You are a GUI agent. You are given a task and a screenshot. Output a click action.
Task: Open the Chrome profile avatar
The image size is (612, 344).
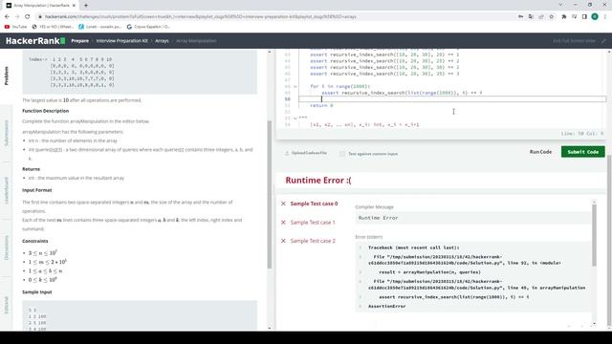tap(595, 17)
